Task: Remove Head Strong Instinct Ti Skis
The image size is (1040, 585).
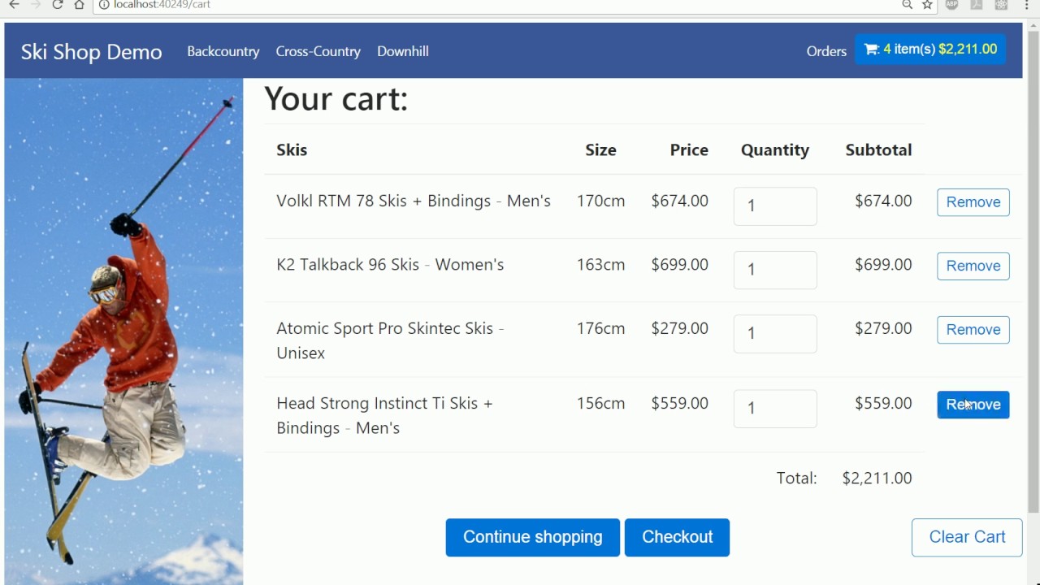Action: click(973, 405)
